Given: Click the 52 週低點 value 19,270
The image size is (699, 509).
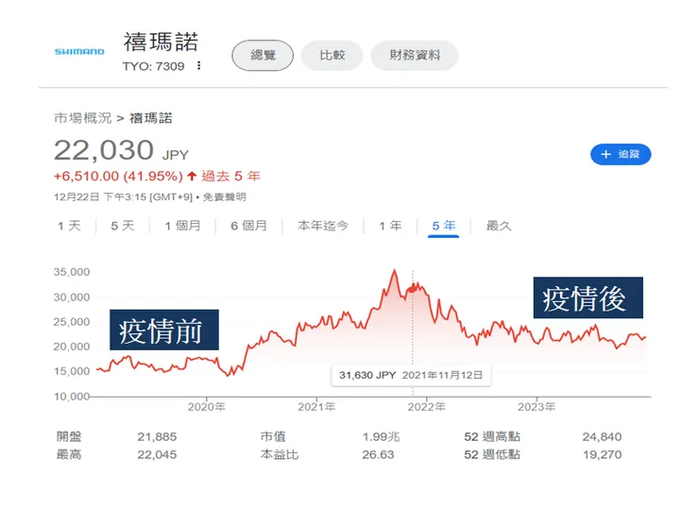Looking at the screenshot, I should pos(602,455).
